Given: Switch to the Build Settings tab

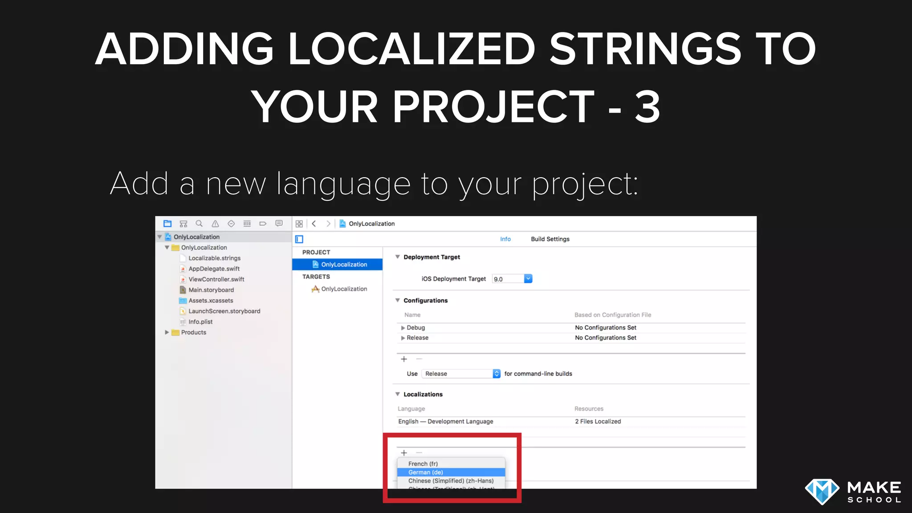Looking at the screenshot, I should point(550,239).
